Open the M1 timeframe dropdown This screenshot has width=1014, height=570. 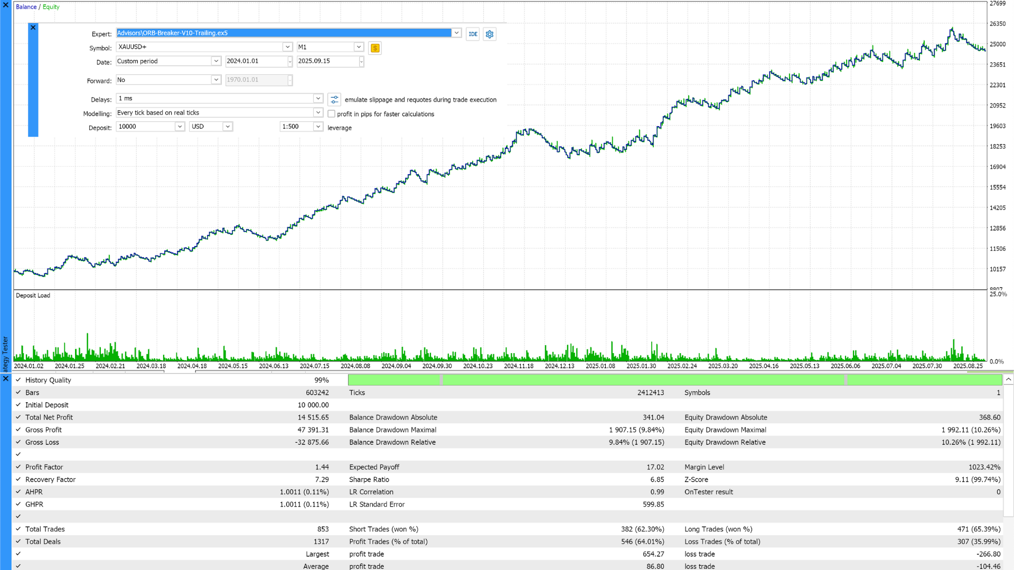(x=359, y=47)
